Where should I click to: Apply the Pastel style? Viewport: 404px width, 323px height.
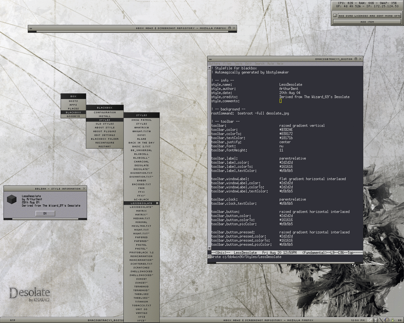[x=141, y=245]
